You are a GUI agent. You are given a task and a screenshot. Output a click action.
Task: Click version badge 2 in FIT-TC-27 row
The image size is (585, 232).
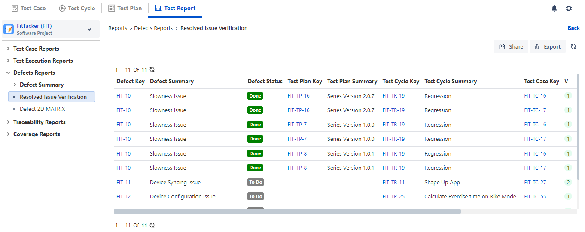568,182
